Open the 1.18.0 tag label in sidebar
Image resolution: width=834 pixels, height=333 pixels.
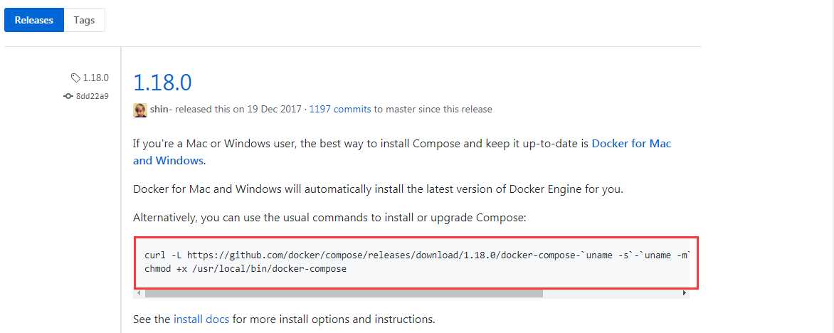pos(96,78)
